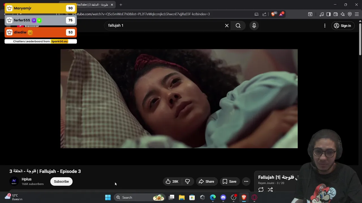Open SparkGG.eu leaderboard link
Image resolution: width=362 pixels, height=203 pixels.
coord(59,41)
